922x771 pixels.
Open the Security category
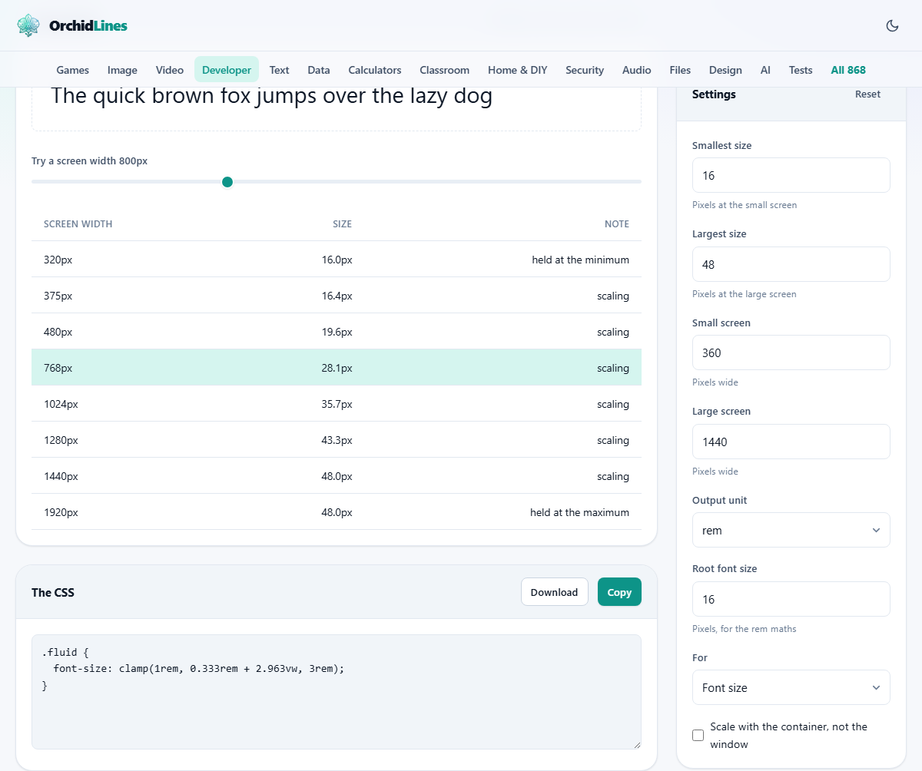585,70
